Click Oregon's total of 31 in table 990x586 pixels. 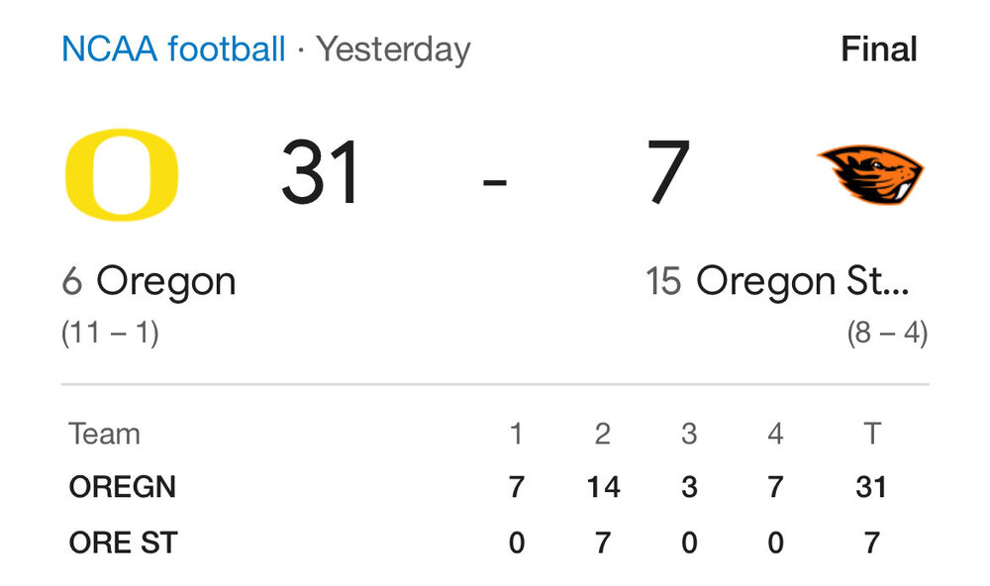coord(871,487)
